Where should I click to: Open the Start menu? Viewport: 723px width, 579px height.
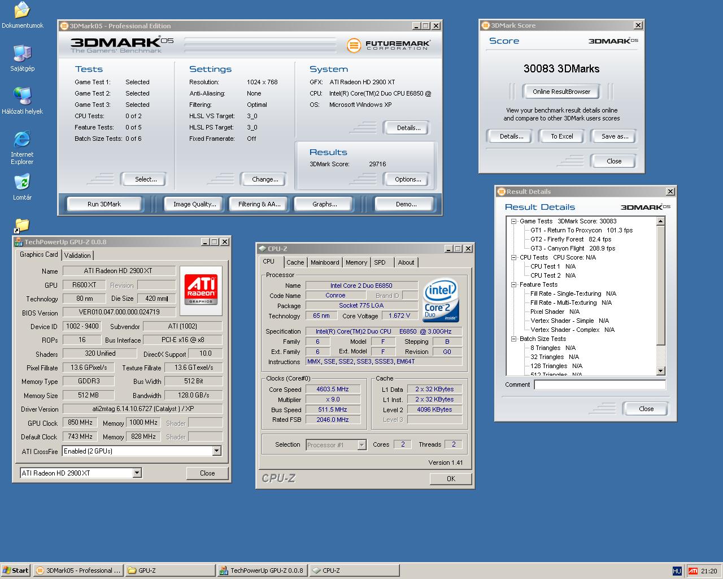point(16,571)
